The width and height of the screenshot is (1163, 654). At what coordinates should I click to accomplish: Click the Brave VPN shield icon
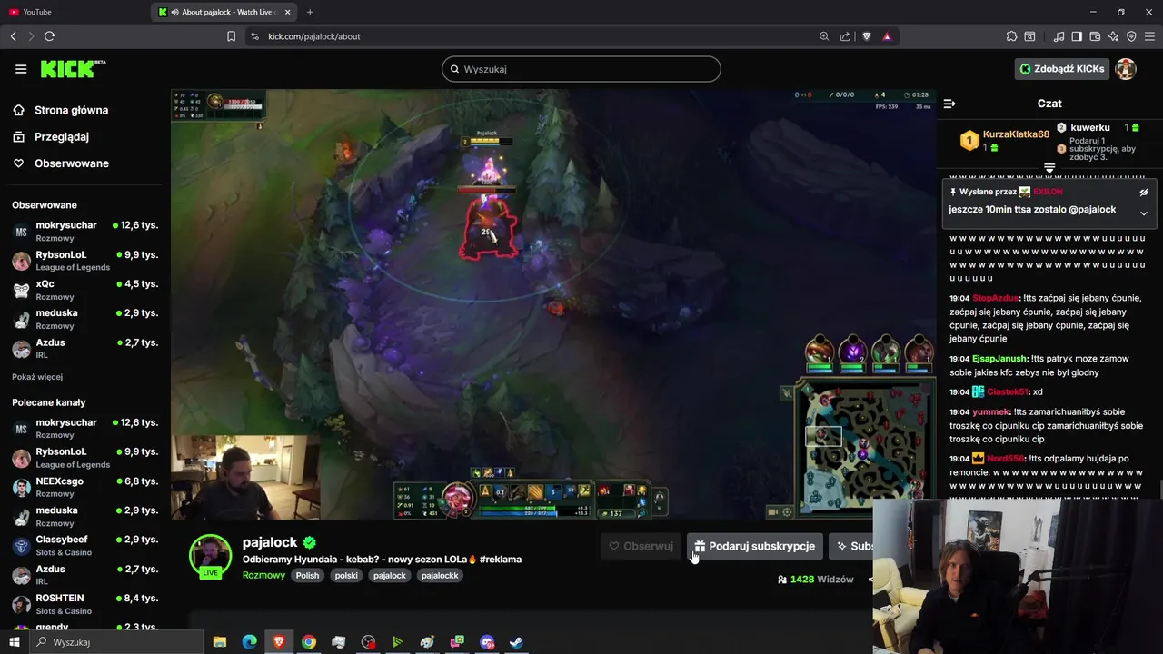1131,36
